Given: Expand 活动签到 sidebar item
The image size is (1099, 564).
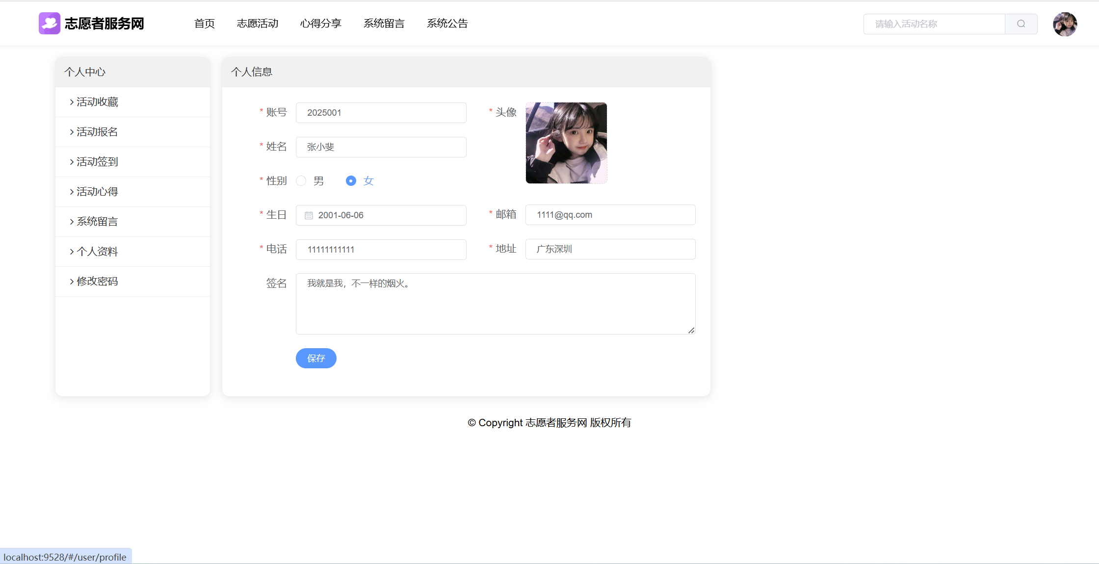Looking at the screenshot, I should pos(97,162).
